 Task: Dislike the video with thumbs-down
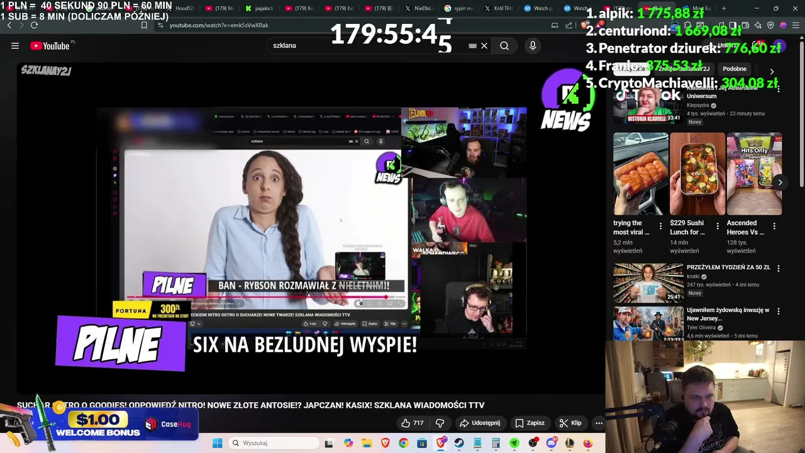click(x=440, y=423)
